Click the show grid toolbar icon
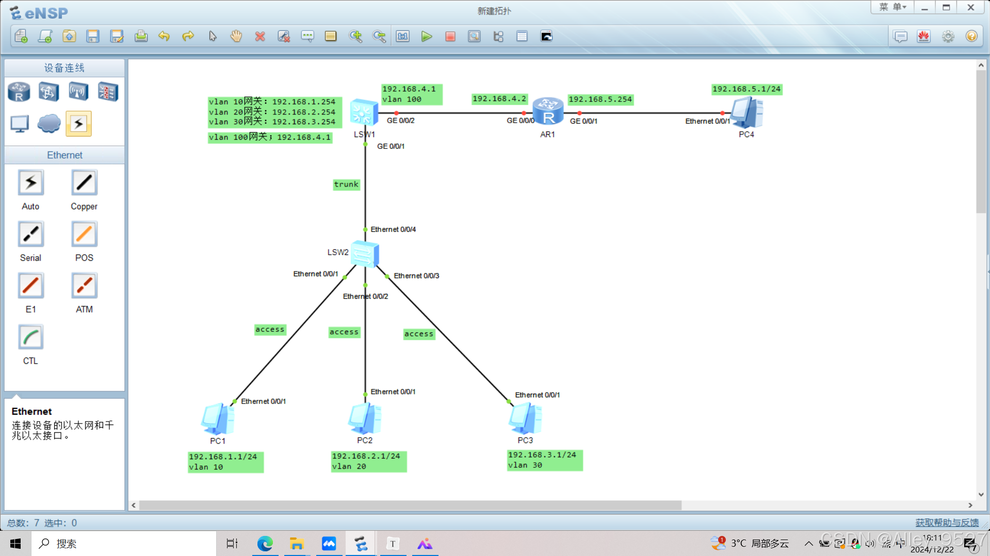The height and width of the screenshot is (556, 990). click(522, 36)
